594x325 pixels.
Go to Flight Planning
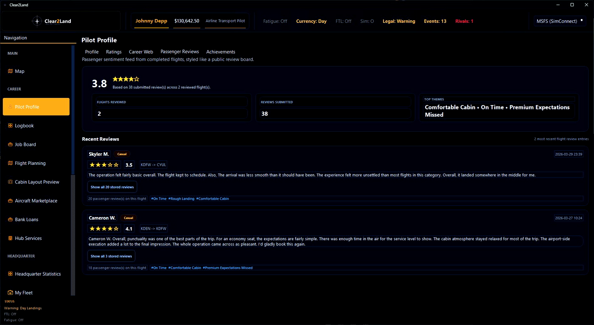click(x=36, y=163)
